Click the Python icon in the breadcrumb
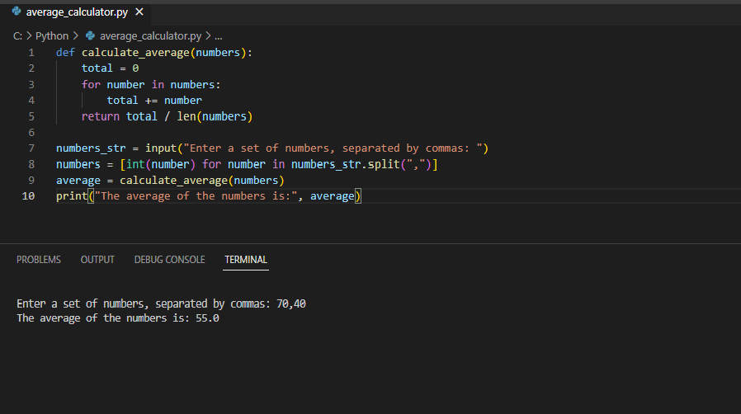Image resolution: width=741 pixels, height=414 pixels. (x=90, y=36)
